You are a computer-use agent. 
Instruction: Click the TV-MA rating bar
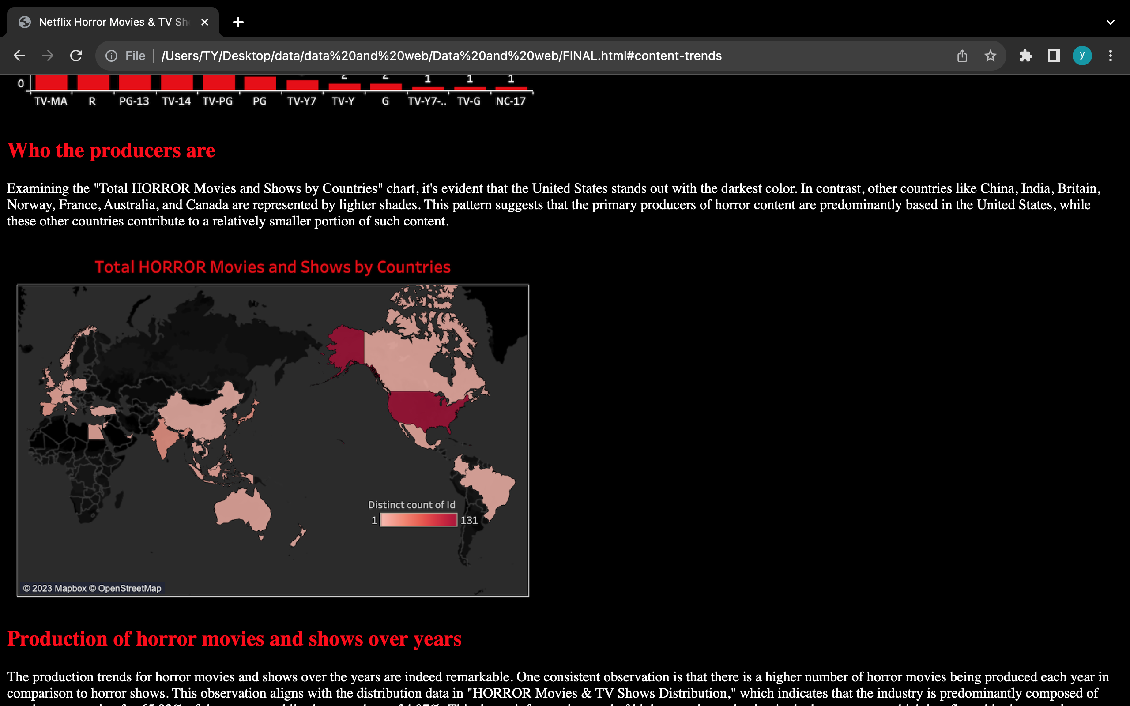(51, 83)
